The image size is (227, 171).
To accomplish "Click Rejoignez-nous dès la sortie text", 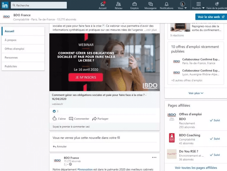I will [x=206, y=28].
